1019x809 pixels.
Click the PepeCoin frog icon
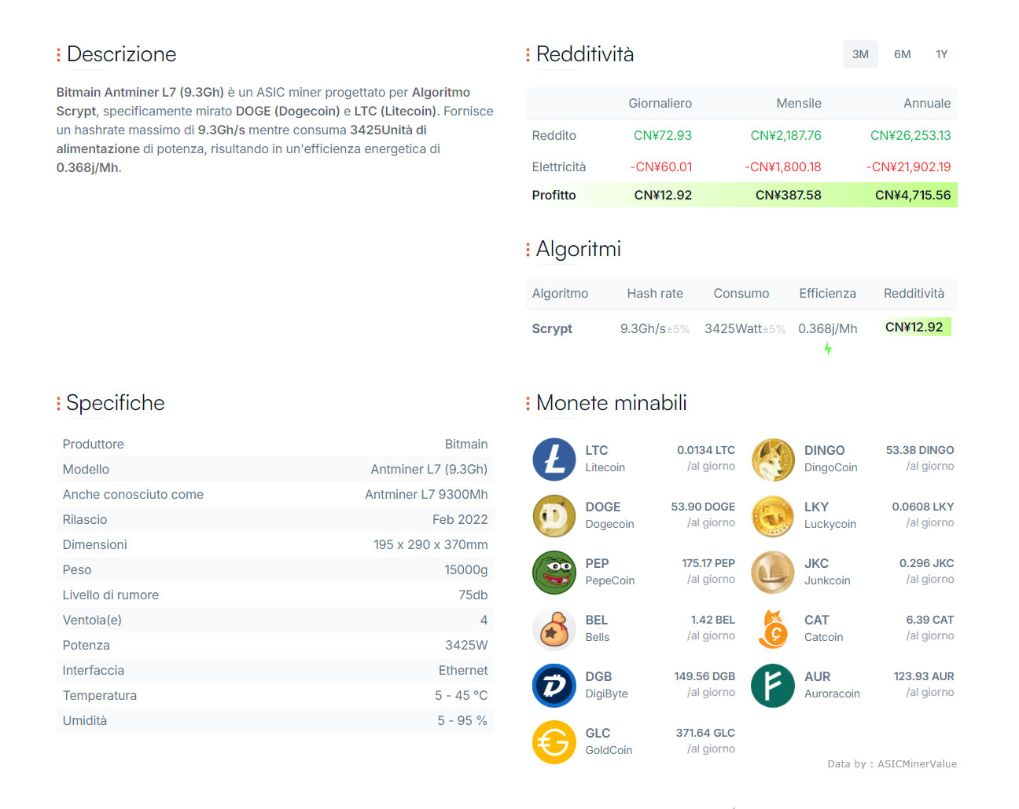[554, 573]
